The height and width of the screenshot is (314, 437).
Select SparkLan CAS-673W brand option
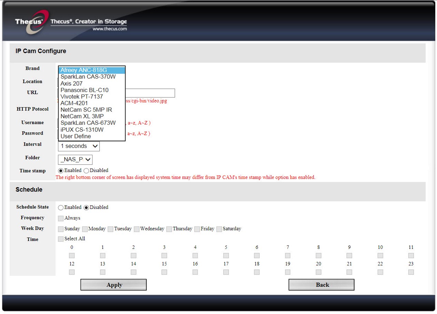click(x=92, y=123)
